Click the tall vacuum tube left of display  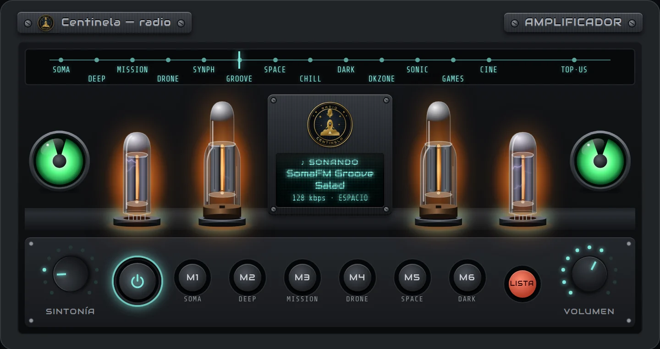[x=222, y=164]
